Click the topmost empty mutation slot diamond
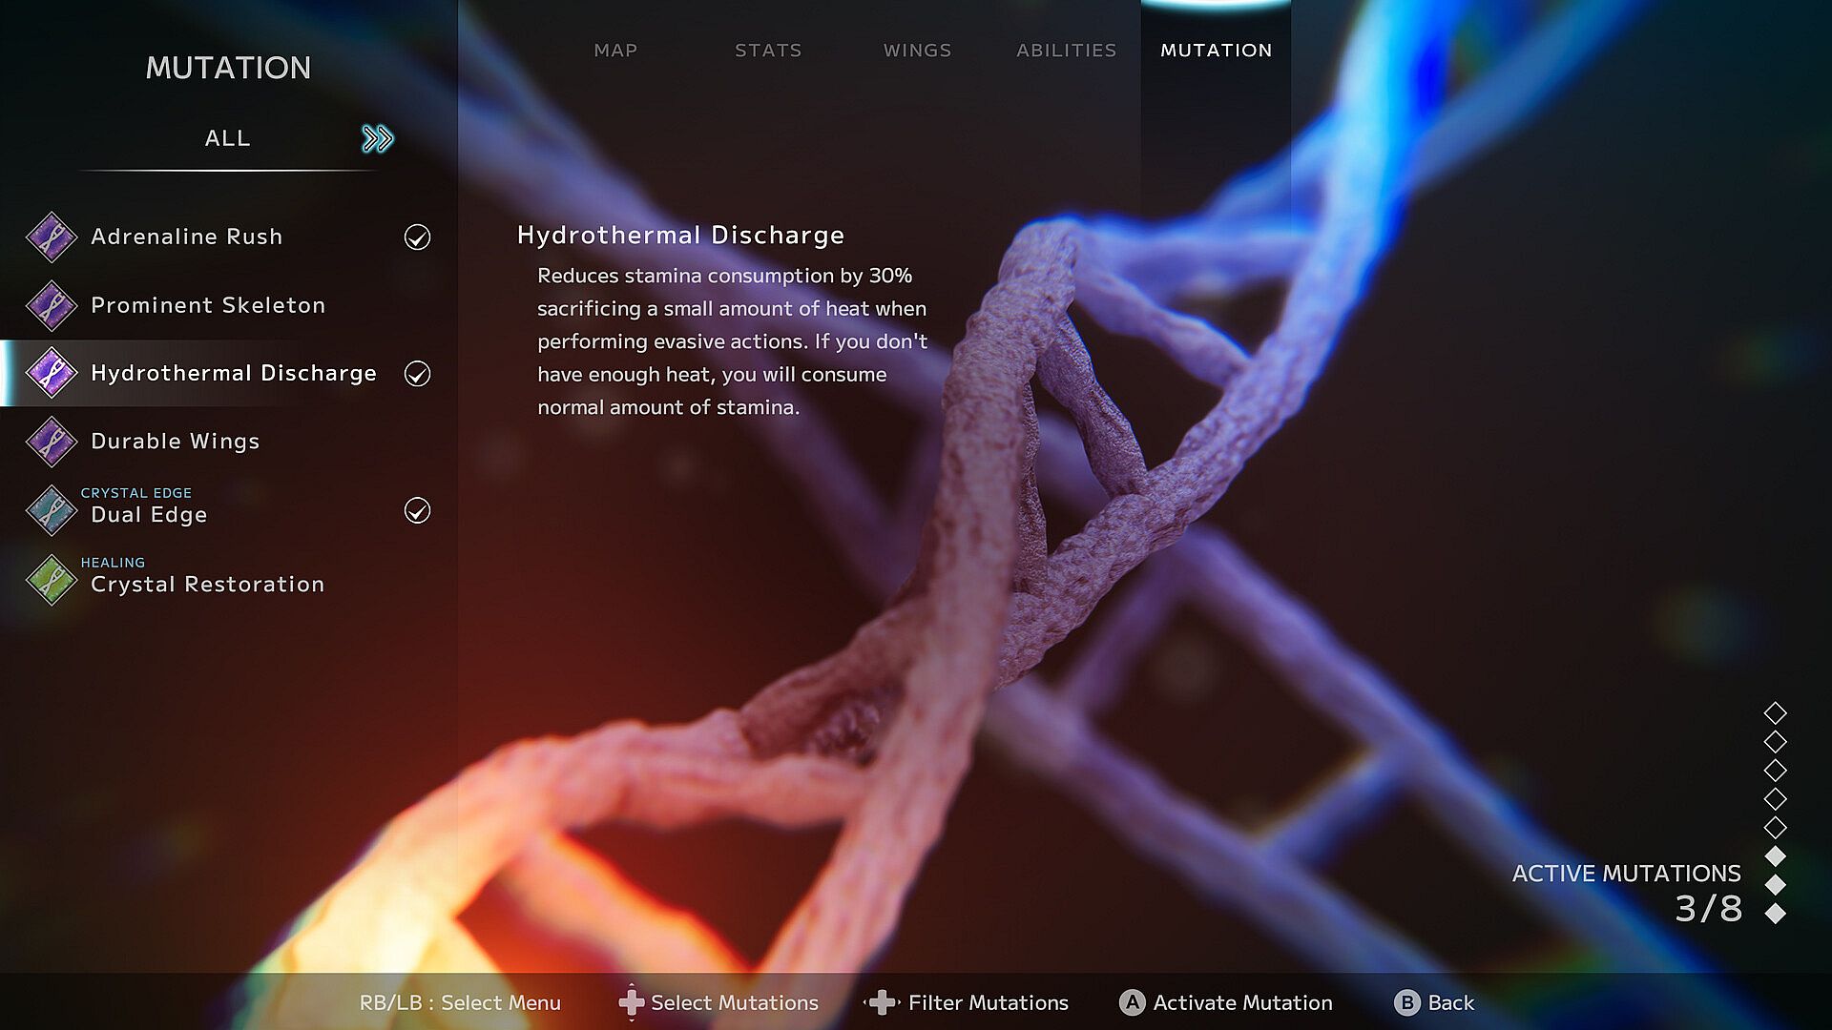The height and width of the screenshot is (1030, 1832). (1775, 712)
